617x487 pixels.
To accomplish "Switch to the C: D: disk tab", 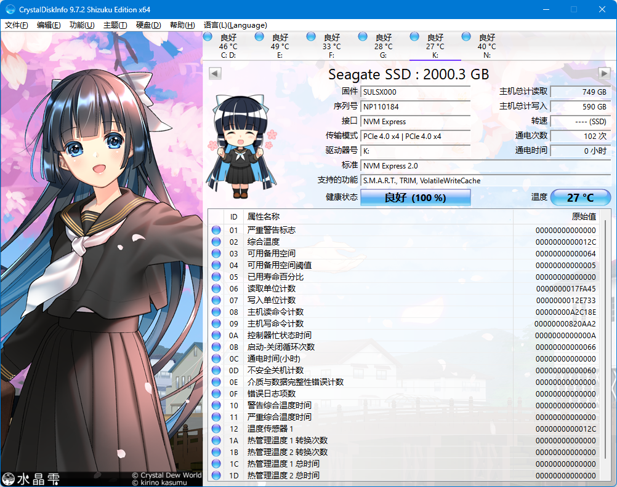I will pyautogui.click(x=228, y=46).
